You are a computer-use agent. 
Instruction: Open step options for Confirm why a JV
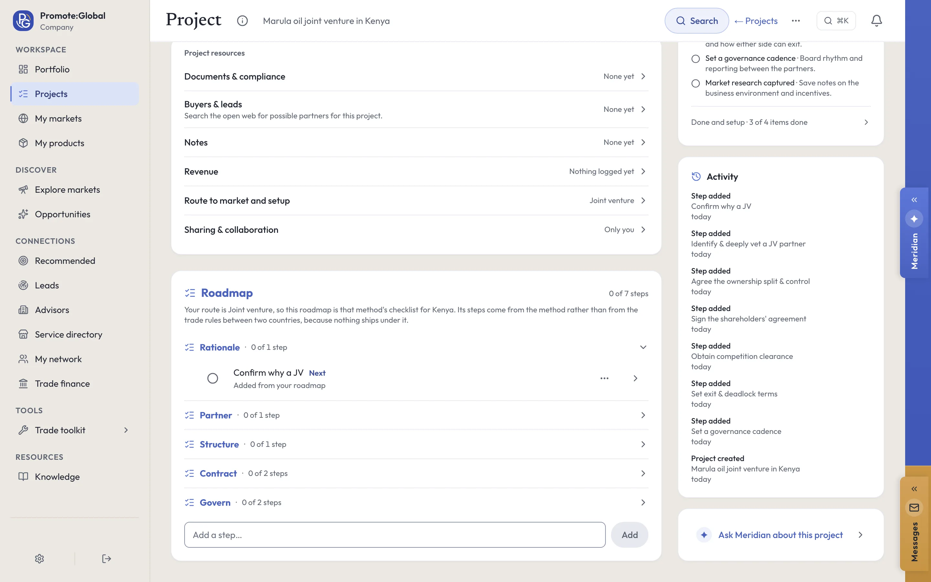605,378
